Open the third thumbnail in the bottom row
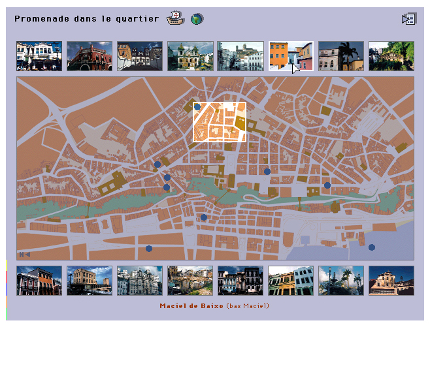 (140, 281)
